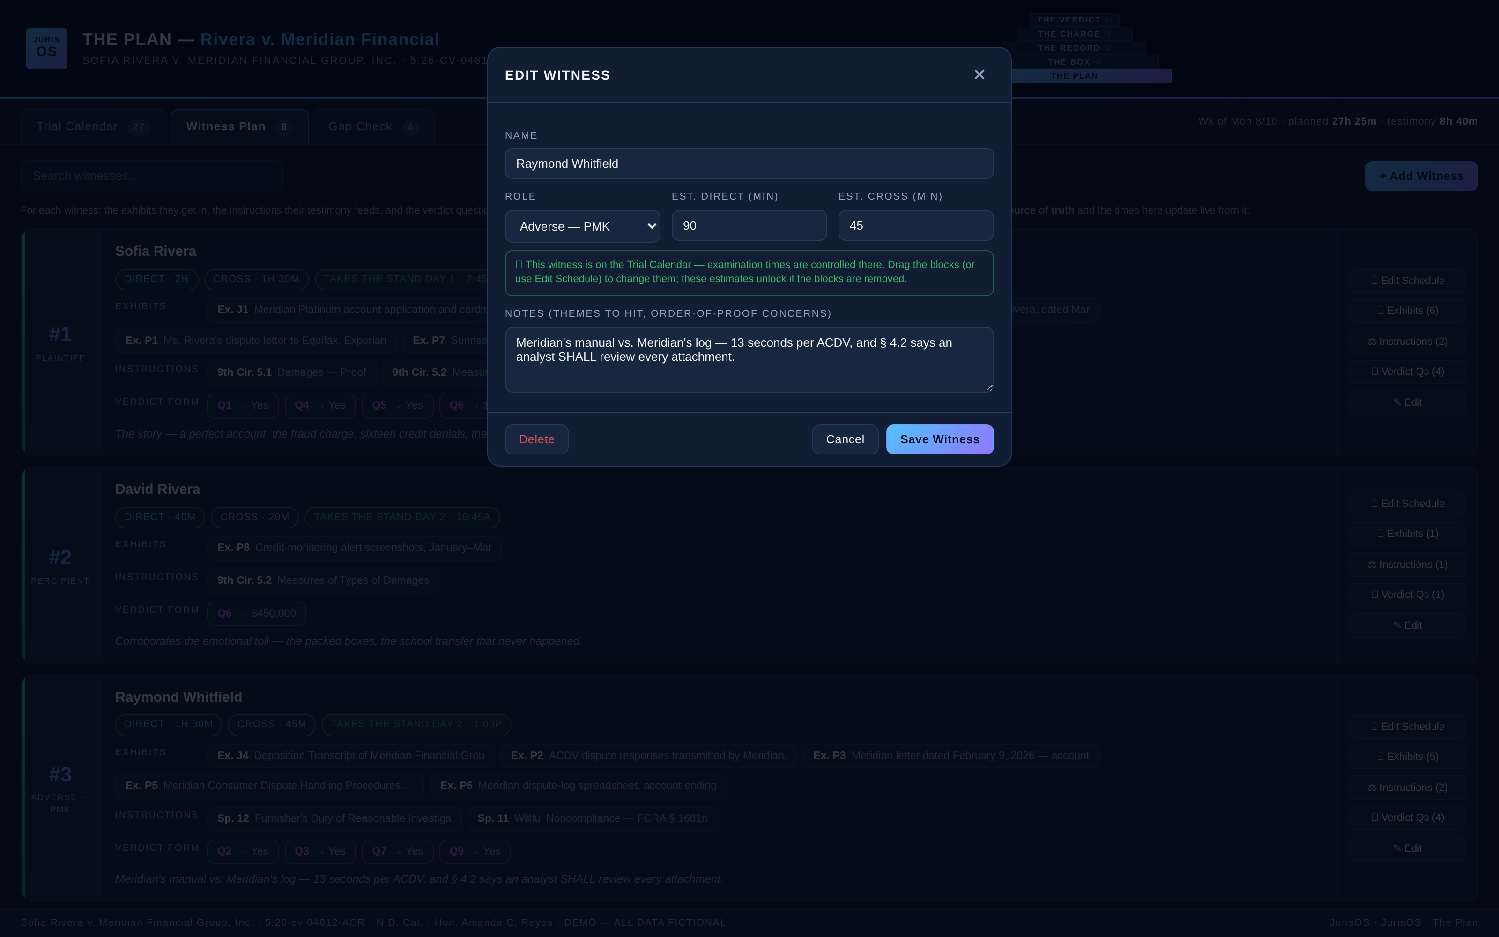Screen dimensions: 1499x937
Task: Click verdict chip Q7 → Yes
Action: 398,851
